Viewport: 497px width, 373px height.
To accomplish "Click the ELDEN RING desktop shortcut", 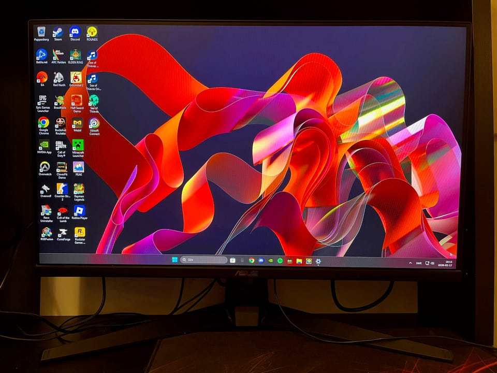I will tap(76, 56).
